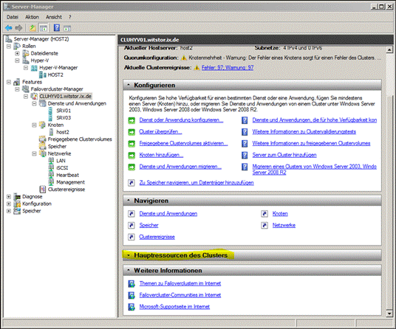Viewport: 396px width, 329px height.
Task: Click the HOST2 server icon under Hyper-V-Manager
Action: pyautogui.click(x=43, y=75)
